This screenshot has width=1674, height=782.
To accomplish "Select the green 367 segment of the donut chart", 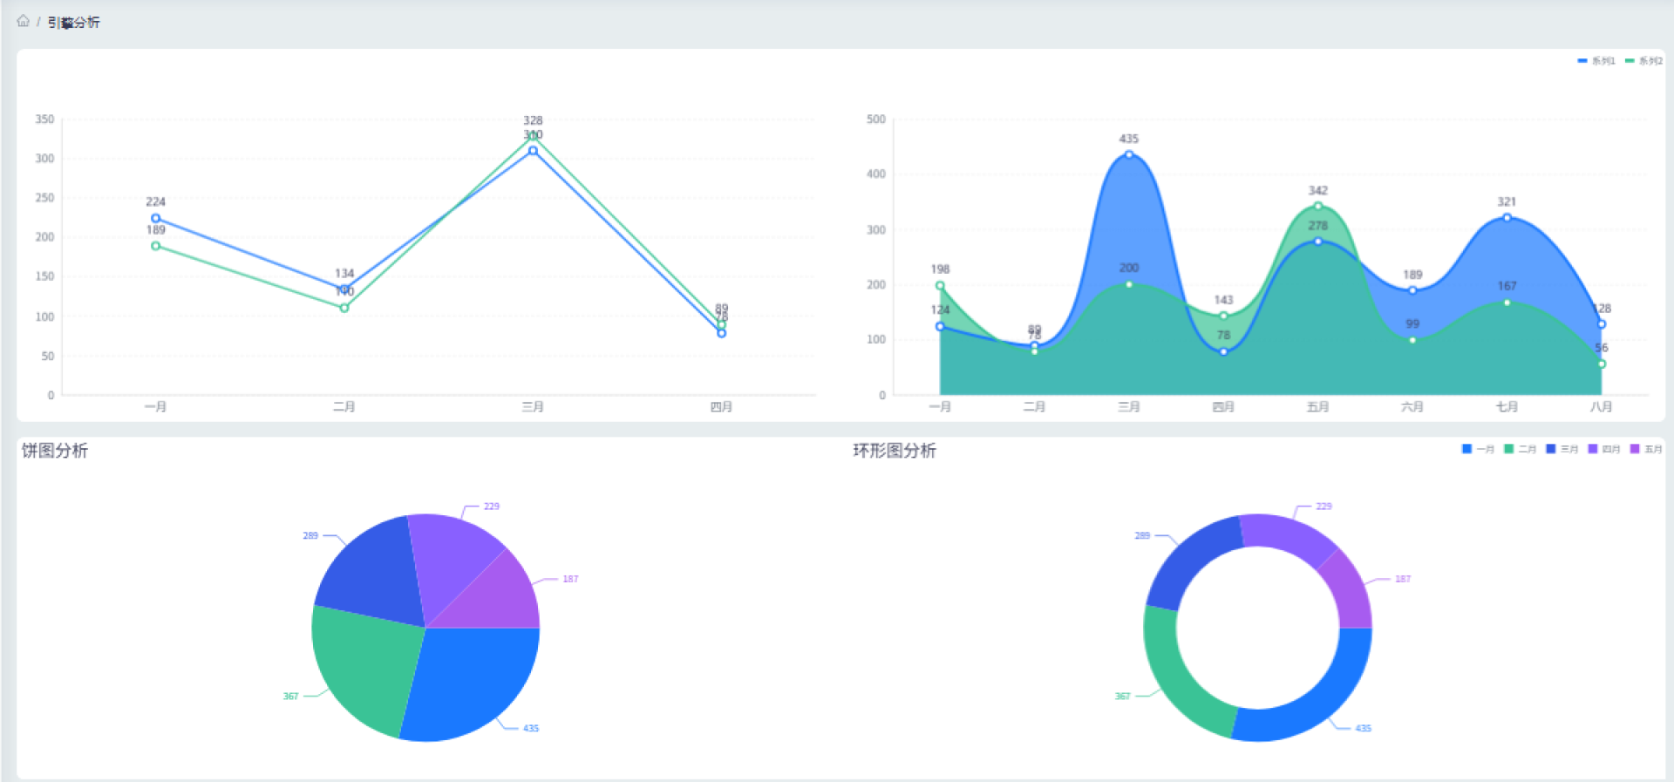I will 1173,676.
